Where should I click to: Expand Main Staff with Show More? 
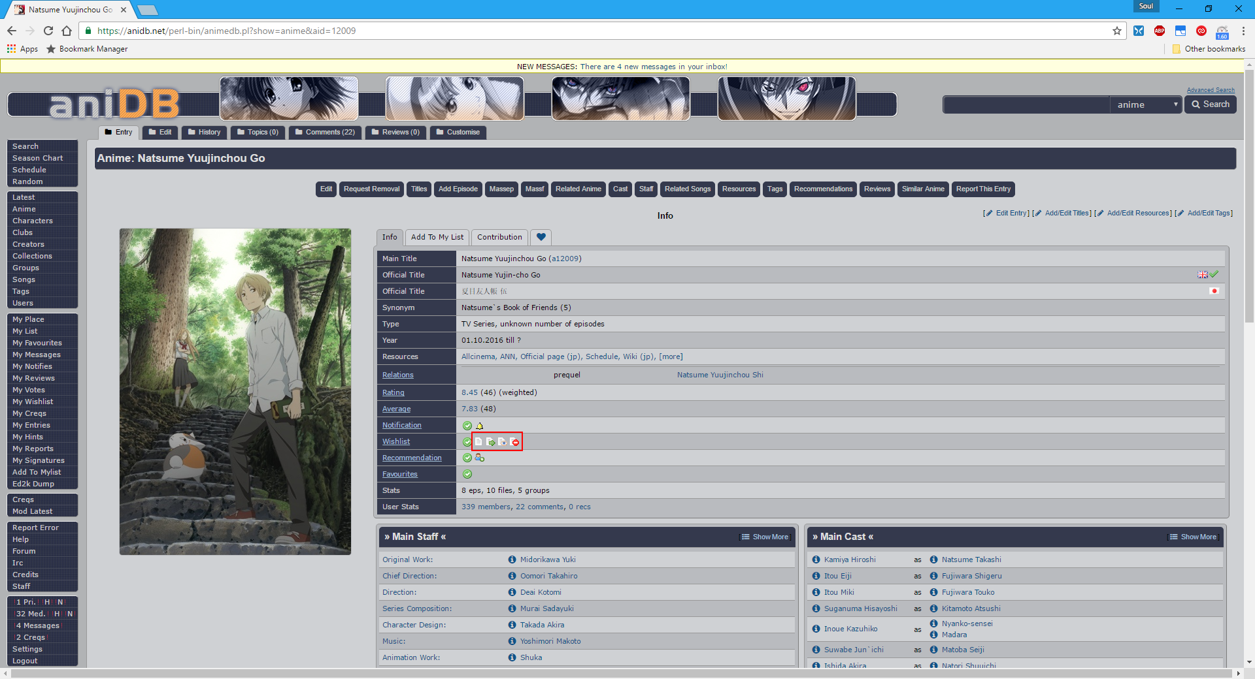[x=765, y=537]
